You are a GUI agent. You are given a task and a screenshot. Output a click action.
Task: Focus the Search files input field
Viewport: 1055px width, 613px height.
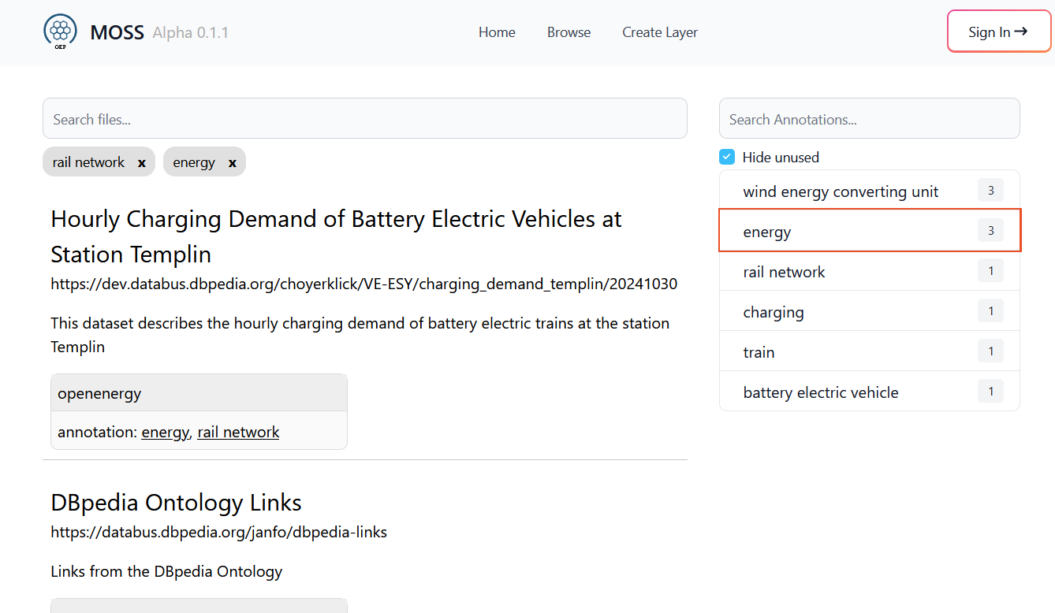click(364, 119)
